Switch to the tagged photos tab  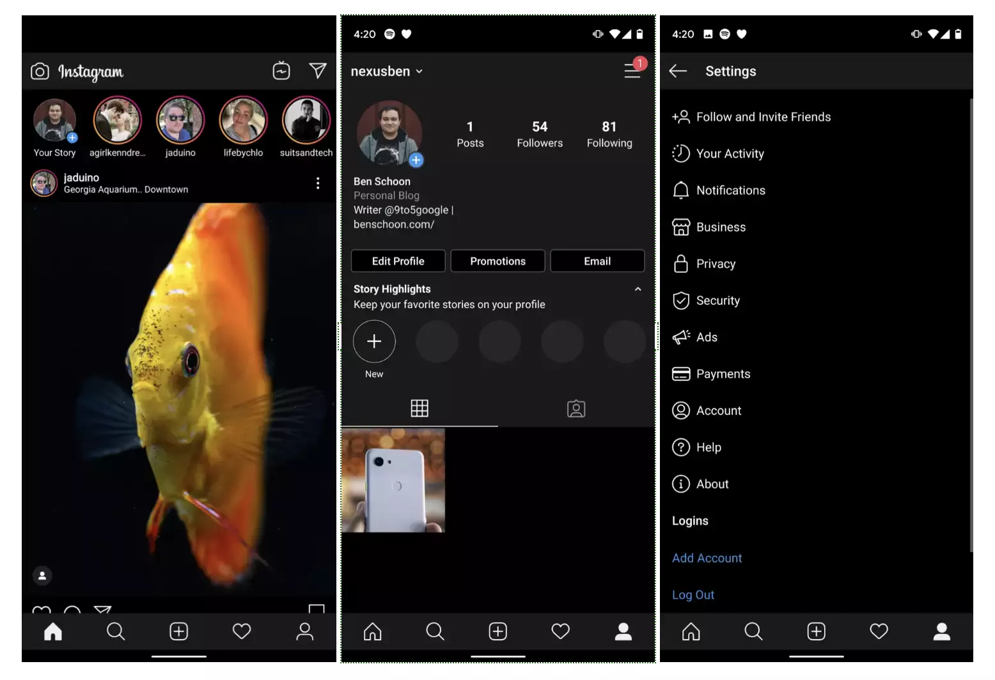click(576, 408)
